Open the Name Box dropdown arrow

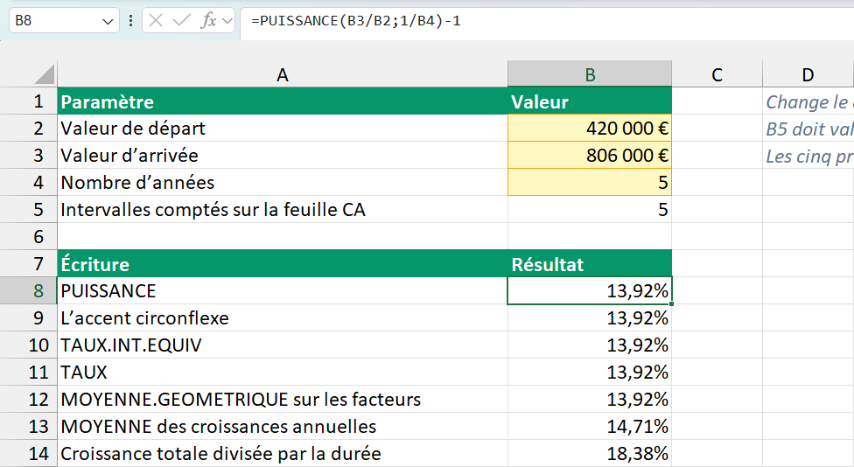(x=108, y=21)
